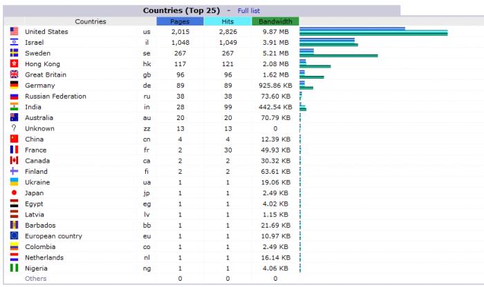Click the Countries (Top 25) title
The image size is (484, 287).
[181, 10]
